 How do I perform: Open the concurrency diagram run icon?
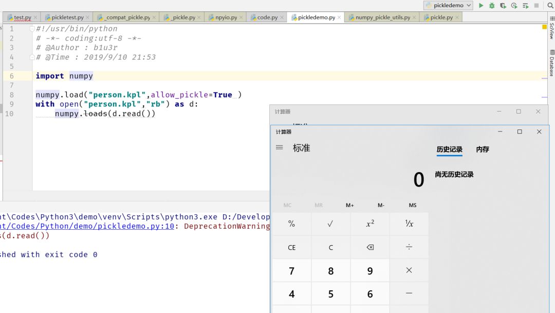pos(525,5)
